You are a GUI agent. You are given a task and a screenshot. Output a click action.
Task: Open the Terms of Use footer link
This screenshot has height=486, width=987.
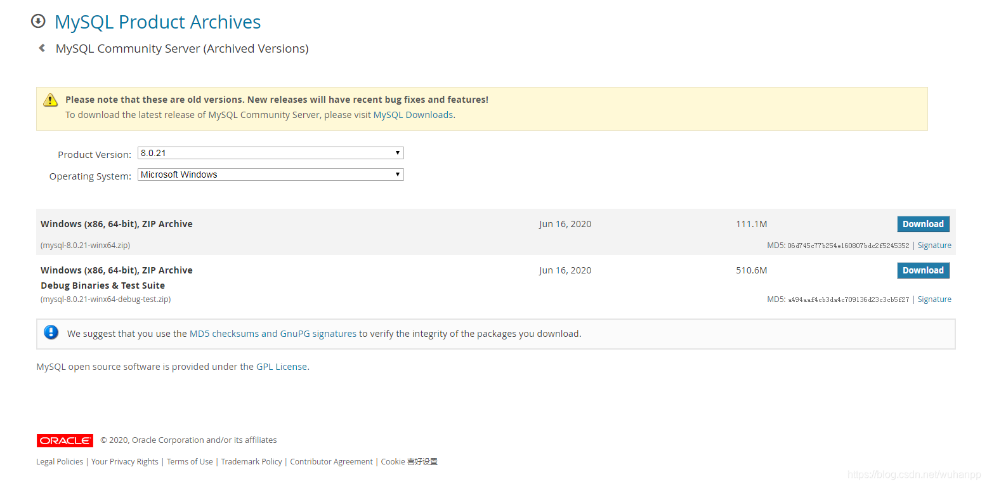[x=190, y=462]
